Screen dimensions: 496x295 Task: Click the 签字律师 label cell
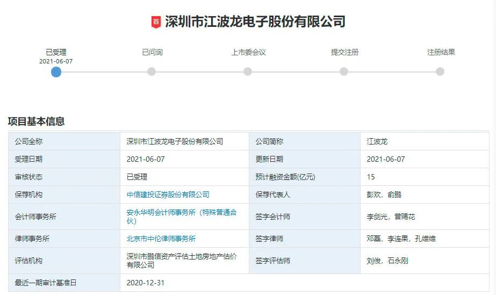pos(305,239)
